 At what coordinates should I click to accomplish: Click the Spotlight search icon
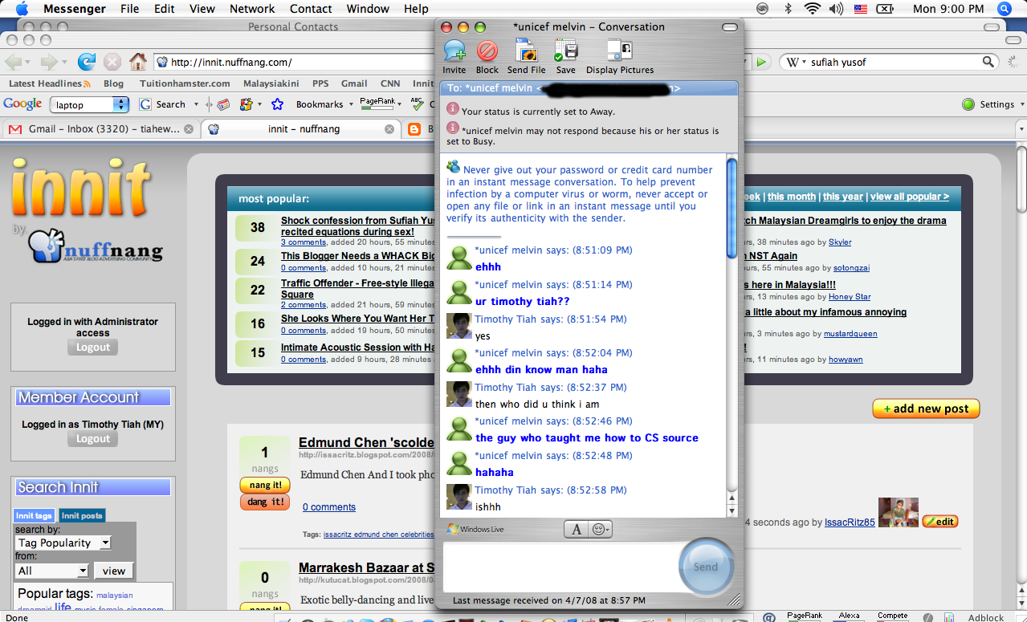1005,9
